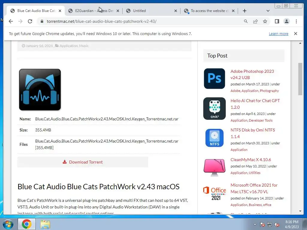Open the CleanMyMac X 4.10.6 post

point(251,160)
